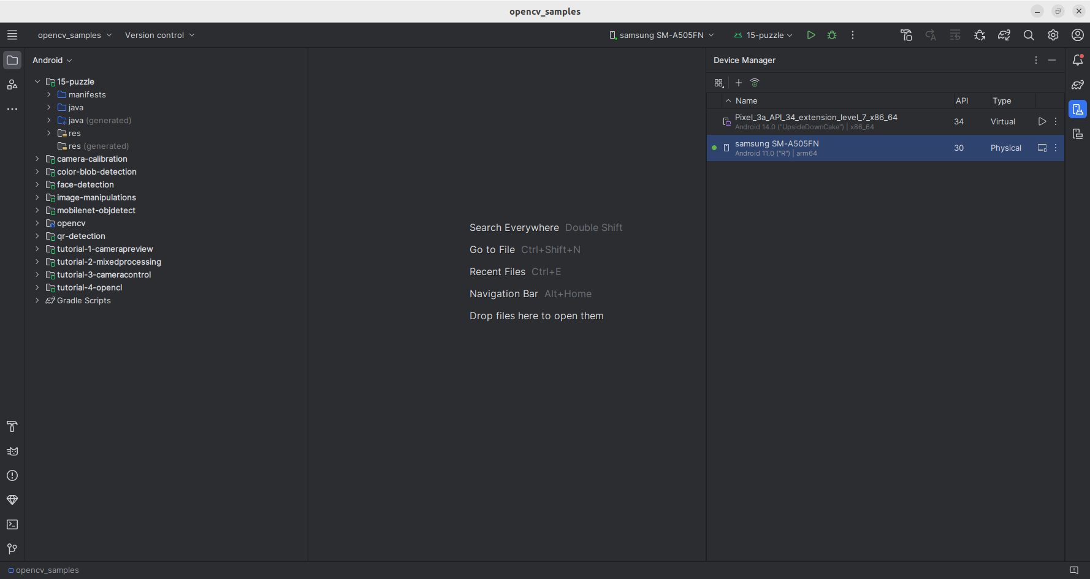This screenshot has height=579, width=1090.
Task: Toggle the Notifications bell panel
Action: point(1078,60)
